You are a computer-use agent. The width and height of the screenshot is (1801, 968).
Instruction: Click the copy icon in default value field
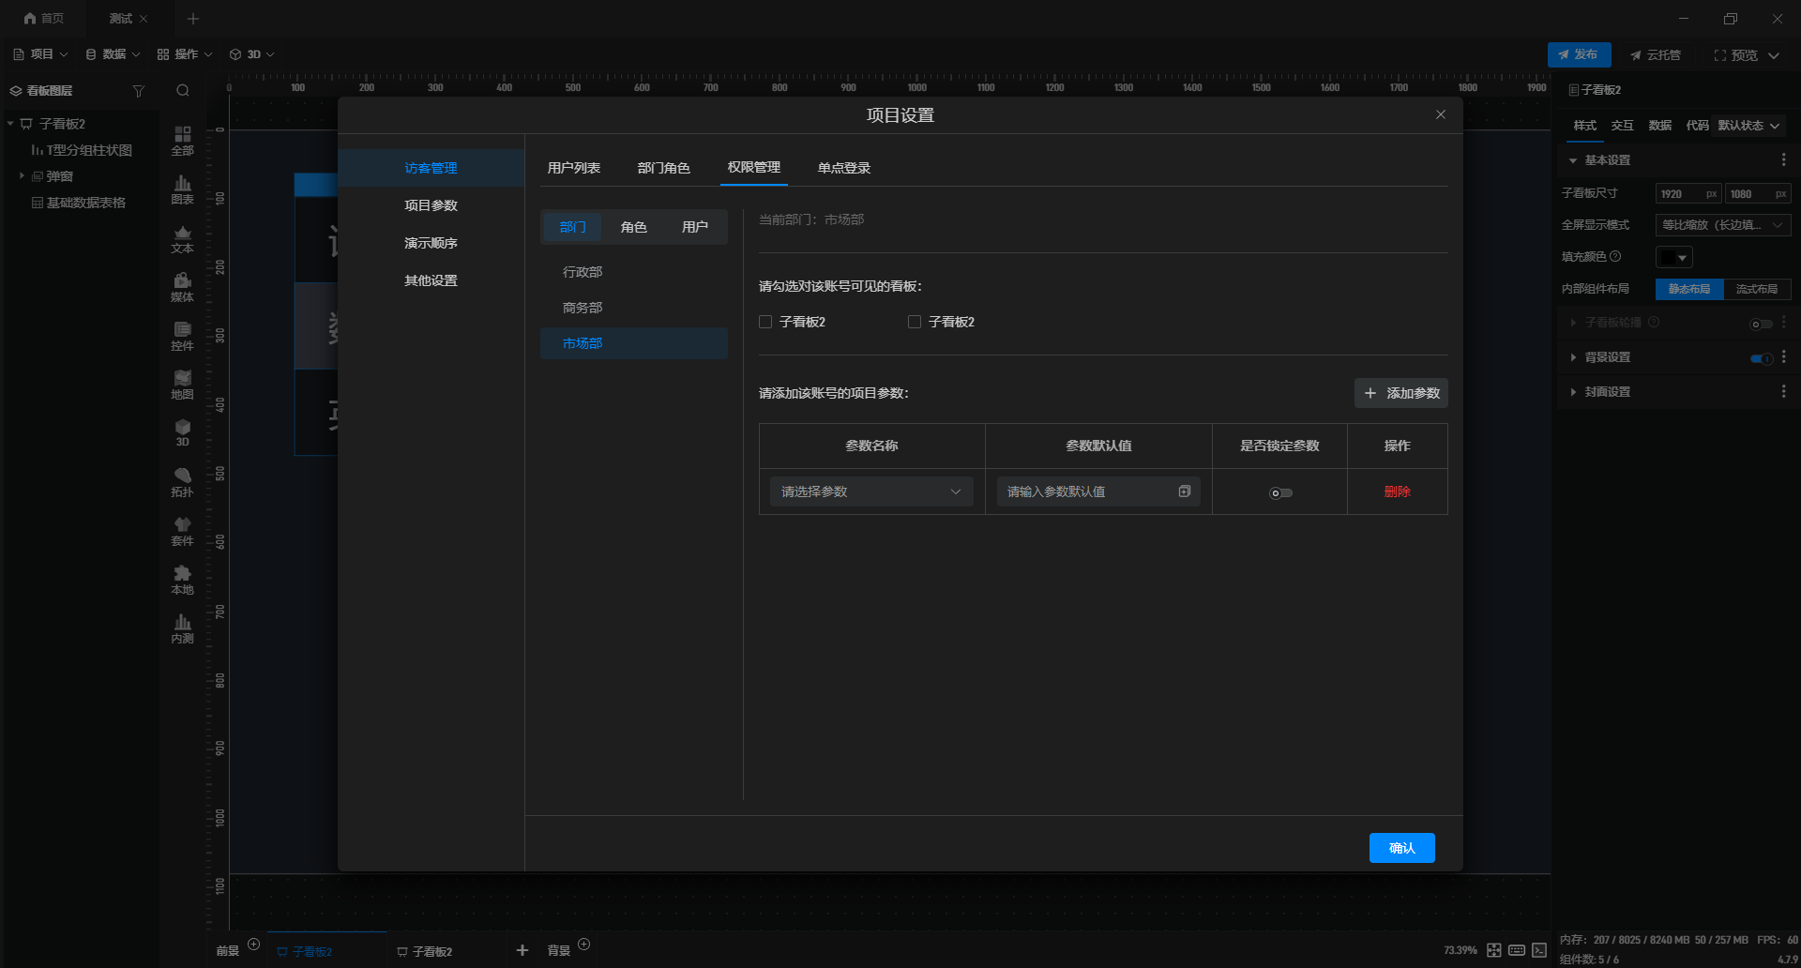click(1185, 492)
